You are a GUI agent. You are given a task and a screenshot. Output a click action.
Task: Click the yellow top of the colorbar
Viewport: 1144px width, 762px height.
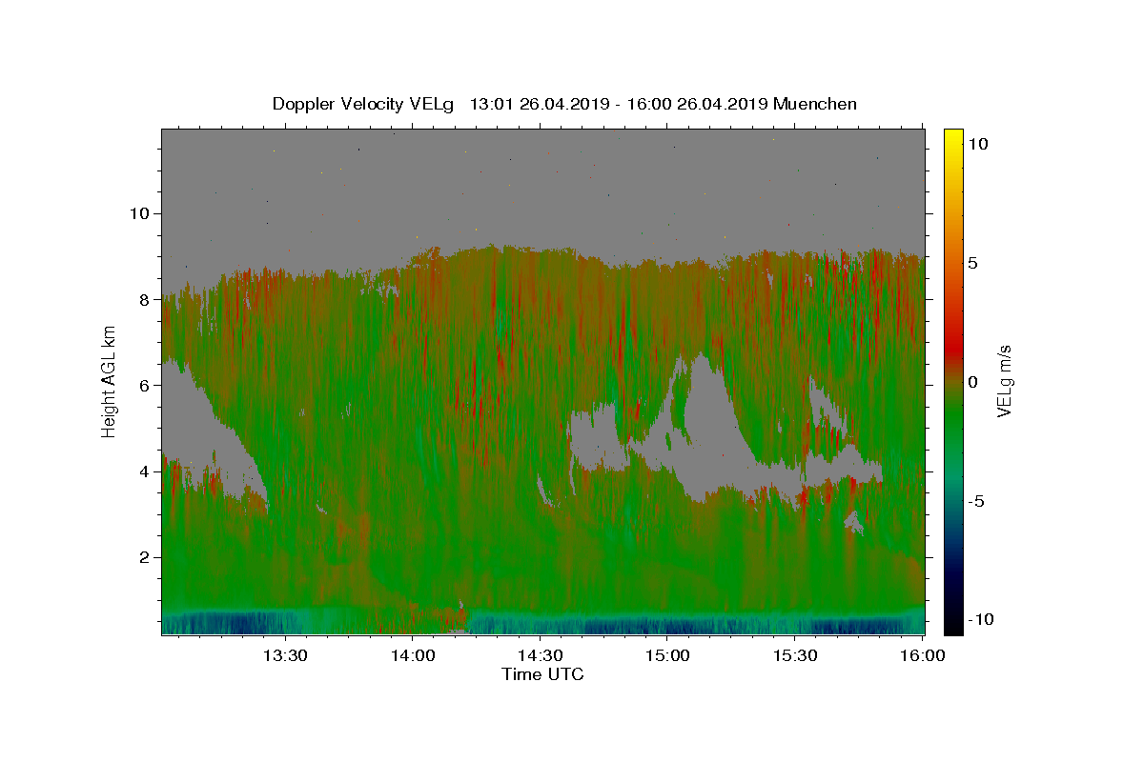(x=953, y=138)
